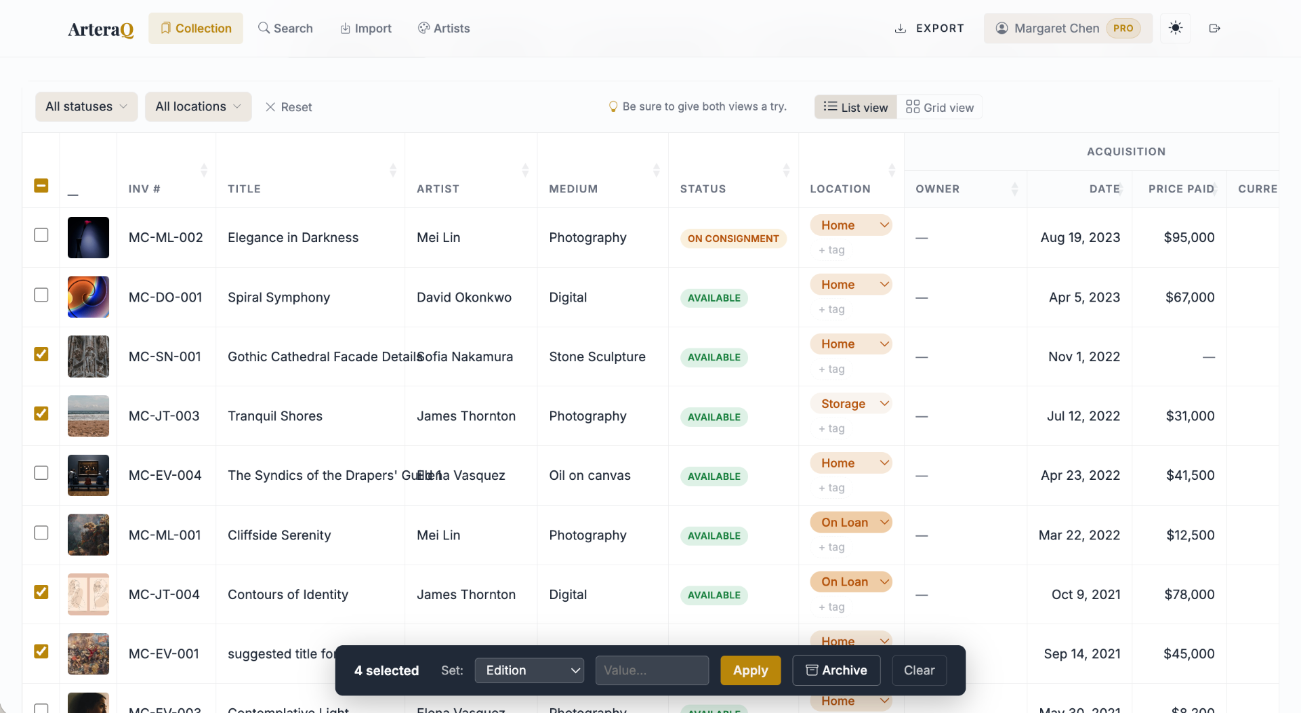Click the Spiral Symphony thumbnail image

[x=88, y=297]
